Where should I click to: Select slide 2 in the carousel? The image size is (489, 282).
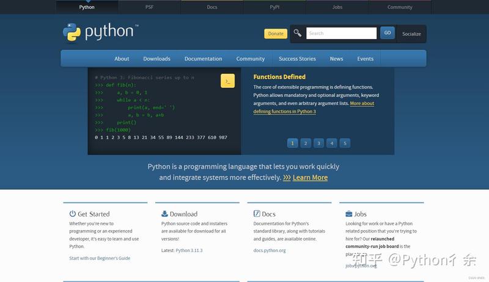[x=306, y=143]
